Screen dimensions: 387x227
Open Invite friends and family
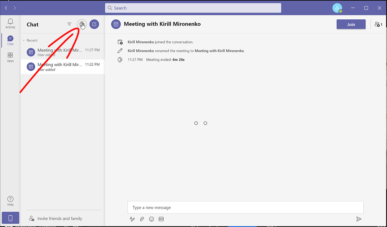pos(60,218)
